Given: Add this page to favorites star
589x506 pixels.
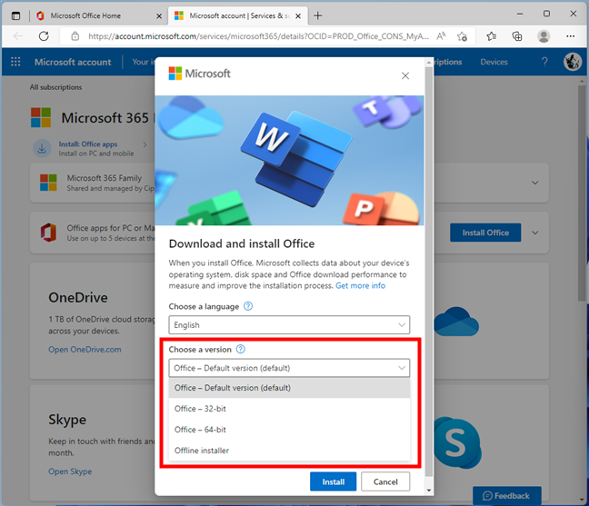Looking at the screenshot, I should pyautogui.click(x=462, y=36).
